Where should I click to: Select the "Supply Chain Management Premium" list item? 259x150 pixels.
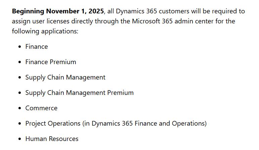coord(80,93)
